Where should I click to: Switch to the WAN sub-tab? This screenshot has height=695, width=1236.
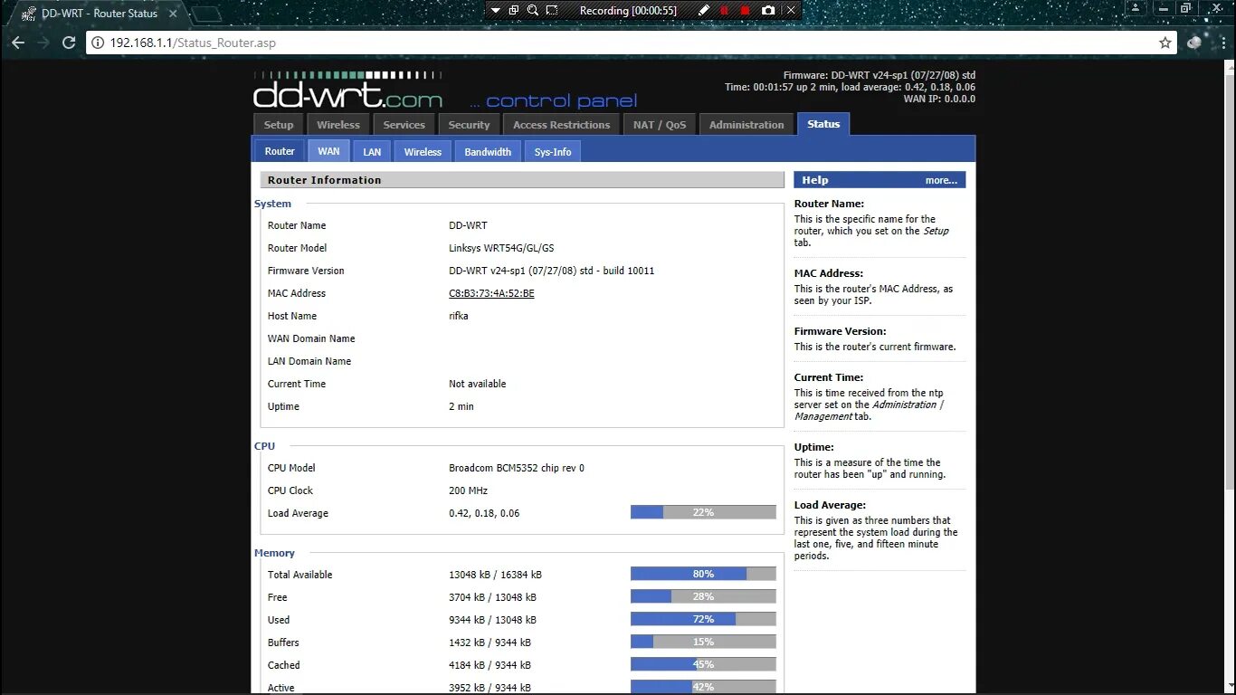328,151
